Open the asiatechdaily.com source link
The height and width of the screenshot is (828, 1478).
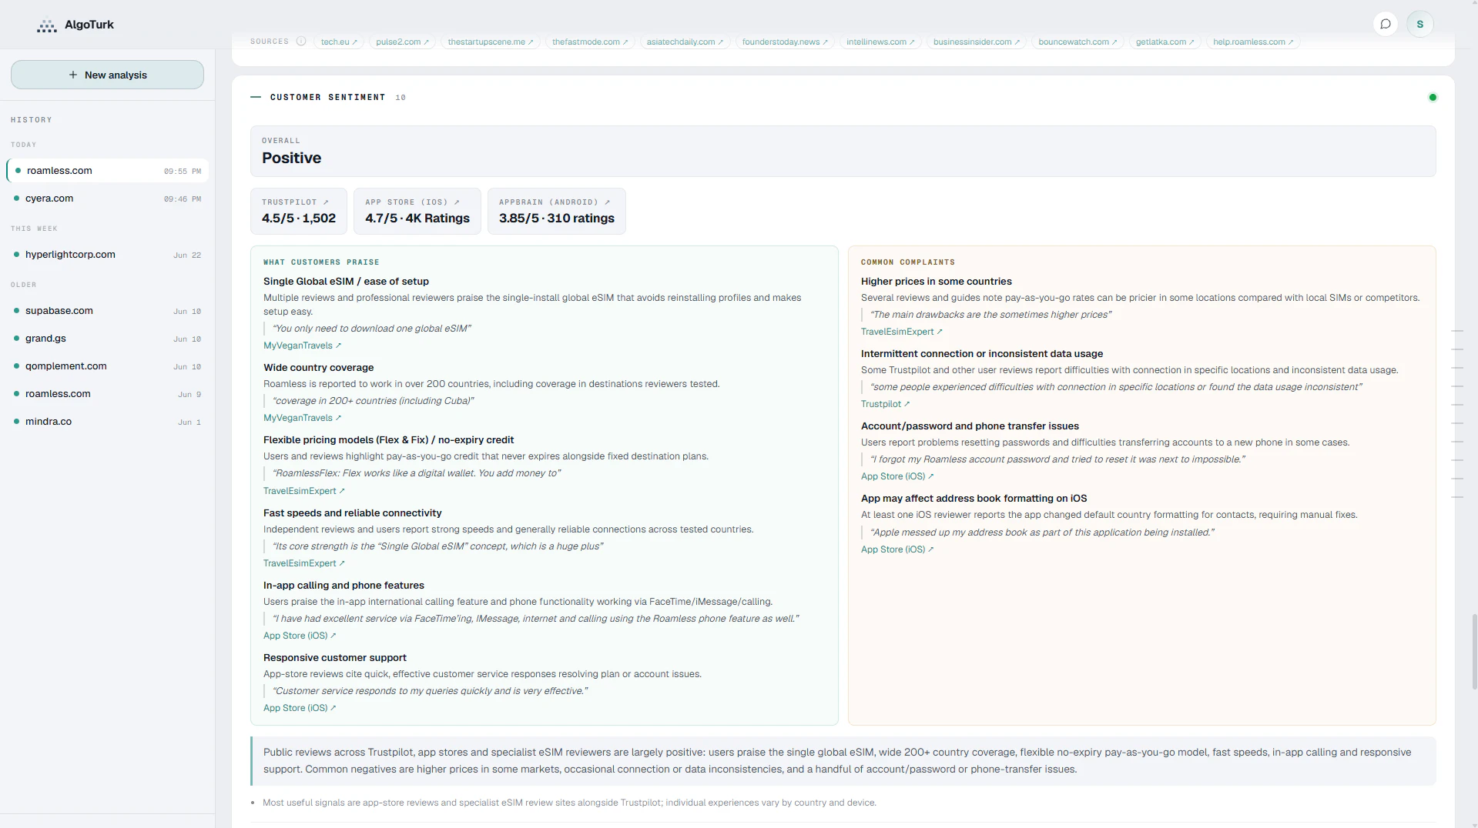coord(685,42)
